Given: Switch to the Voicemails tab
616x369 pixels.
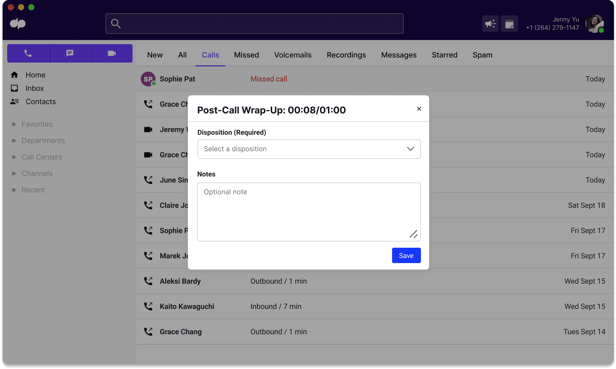Looking at the screenshot, I should pos(293,55).
